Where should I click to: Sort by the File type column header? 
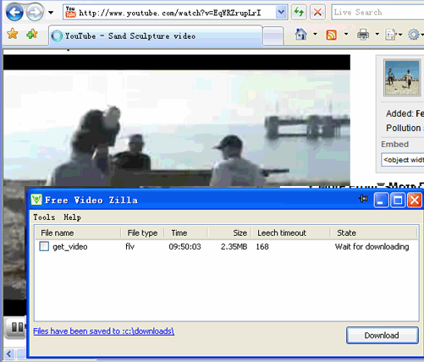(x=142, y=233)
